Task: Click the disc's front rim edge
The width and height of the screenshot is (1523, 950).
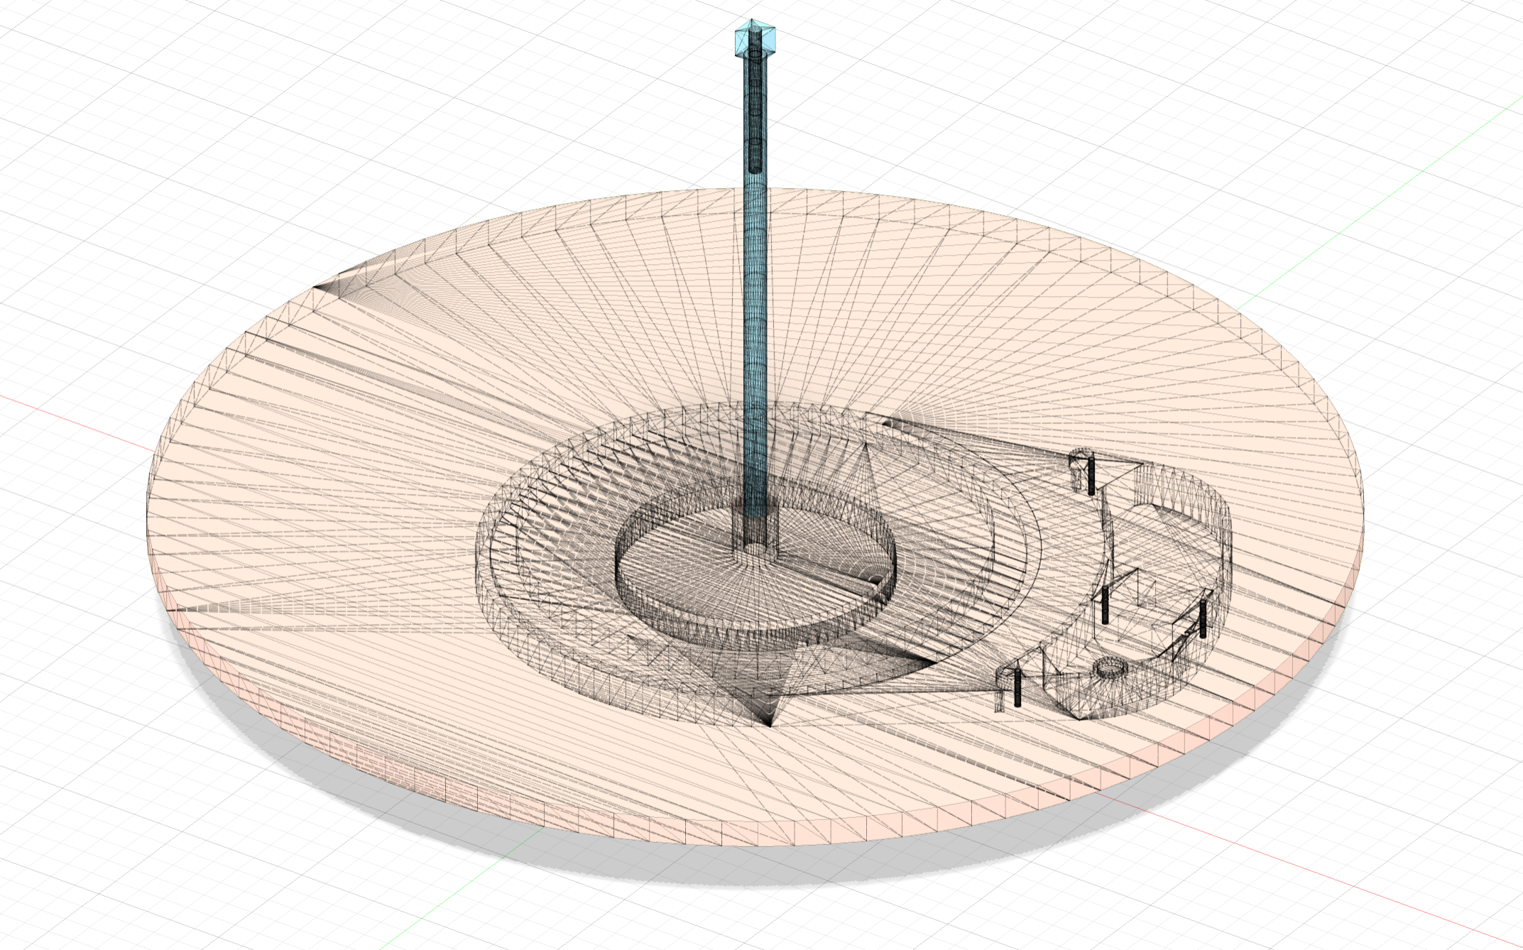Action: 710,832
